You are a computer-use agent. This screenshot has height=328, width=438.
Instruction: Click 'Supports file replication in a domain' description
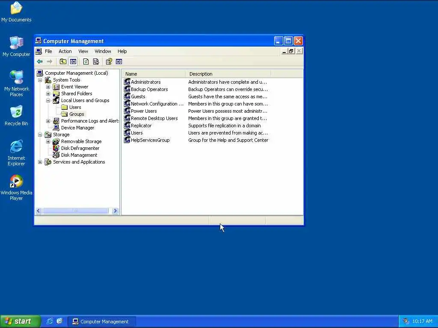[224, 126]
